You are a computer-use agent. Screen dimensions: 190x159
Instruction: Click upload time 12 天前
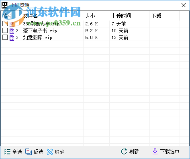click(120, 37)
